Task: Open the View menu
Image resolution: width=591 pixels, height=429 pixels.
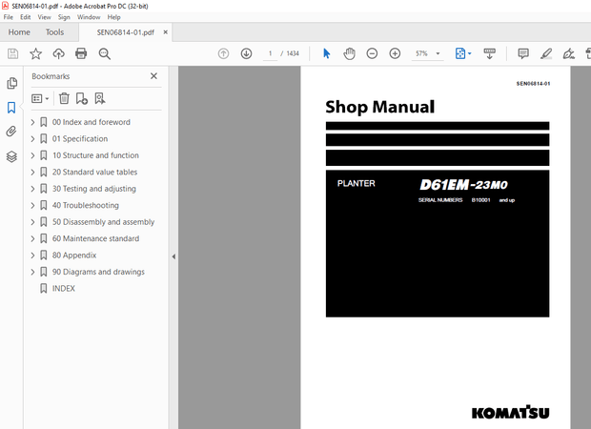Action: [44, 17]
